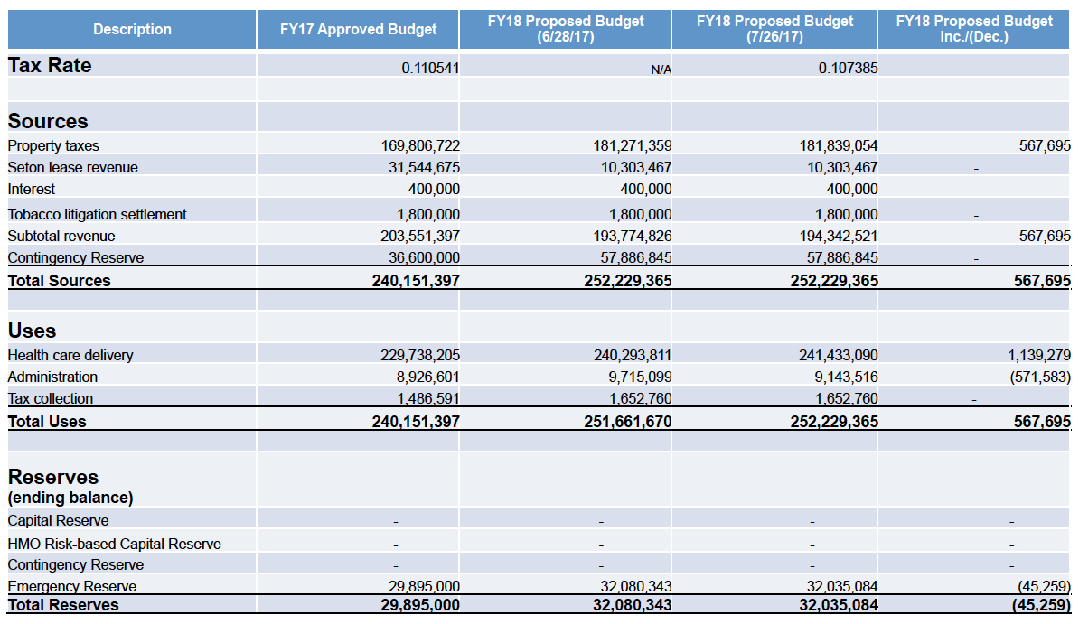Click the Total Sources row label
The image size is (1079, 624).
tap(59, 281)
